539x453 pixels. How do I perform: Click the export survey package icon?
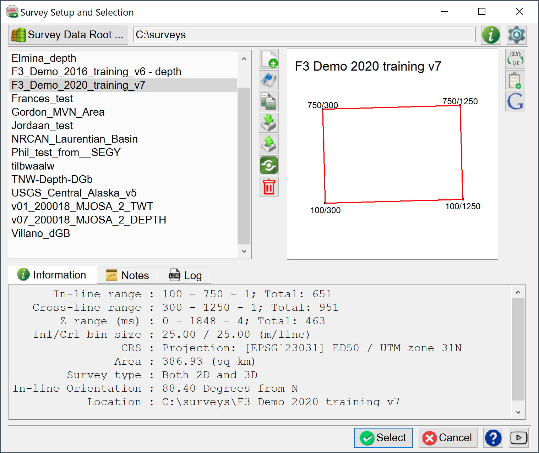[x=269, y=144]
